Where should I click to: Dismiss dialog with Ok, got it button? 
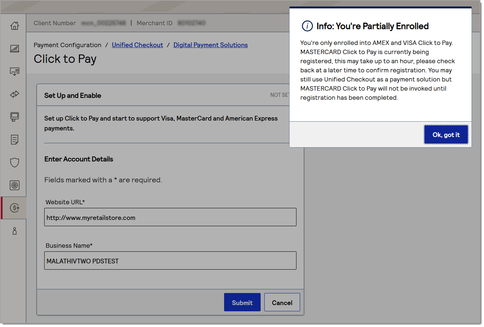coord(446,135)
